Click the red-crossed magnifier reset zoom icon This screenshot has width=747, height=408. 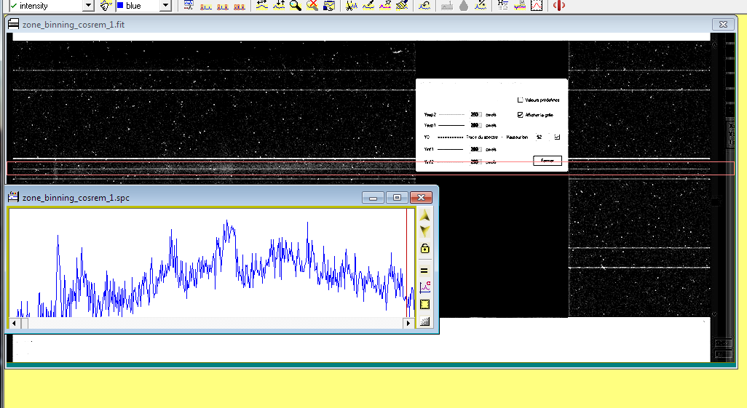tap(312, 6)
